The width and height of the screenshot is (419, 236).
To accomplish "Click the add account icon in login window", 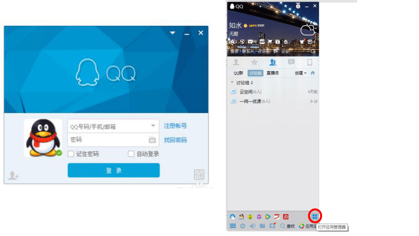I will click(13, 176).
